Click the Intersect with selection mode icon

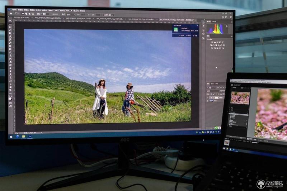click(33, 14)
